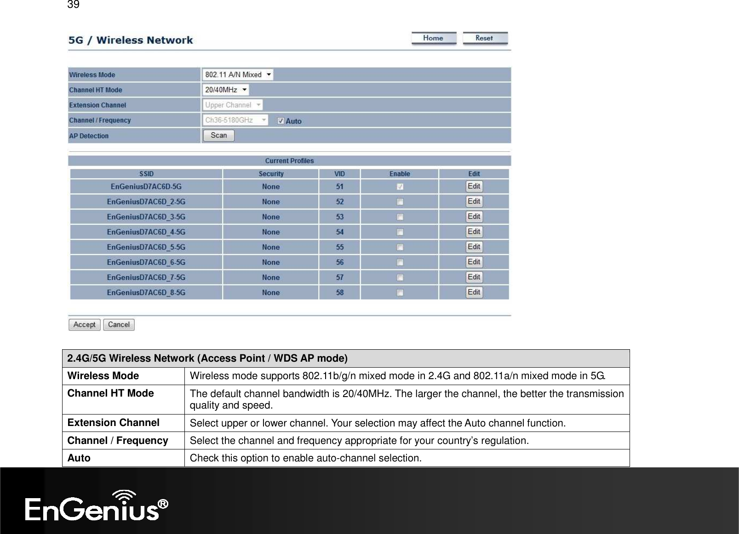Click VID value 54

(340, 232)
